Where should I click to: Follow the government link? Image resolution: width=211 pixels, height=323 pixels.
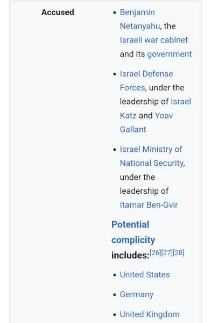pyautogui.click(x=170, y=54)
